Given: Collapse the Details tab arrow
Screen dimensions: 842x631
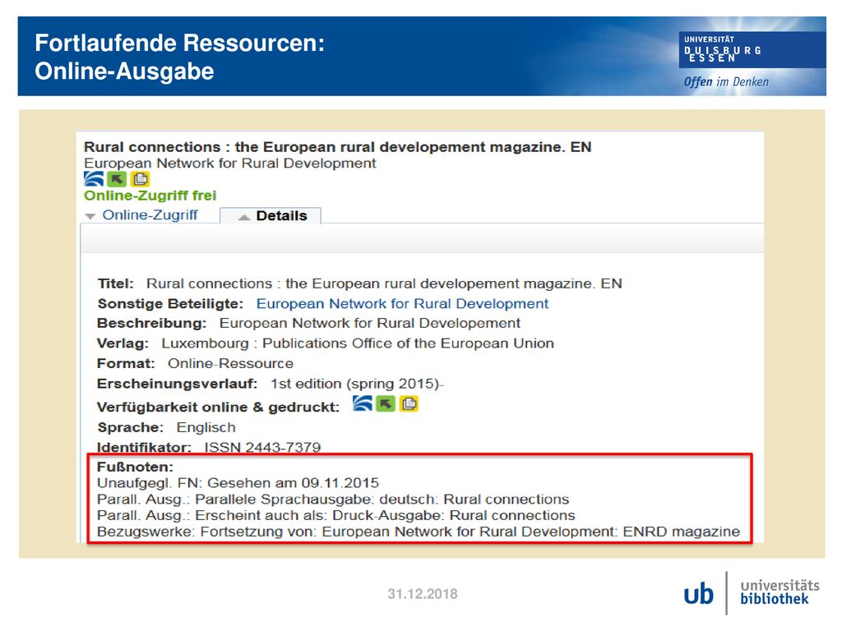Looking at the screenshot, I should [244, 217].
